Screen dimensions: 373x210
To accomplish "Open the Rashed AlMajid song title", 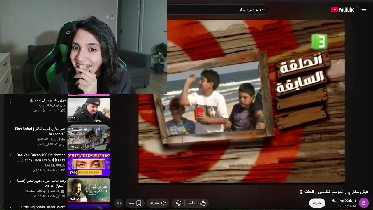I will pos(41,183).
